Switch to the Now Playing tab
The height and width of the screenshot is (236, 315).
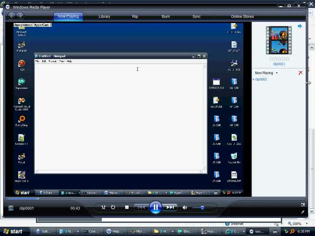point(68,16)
